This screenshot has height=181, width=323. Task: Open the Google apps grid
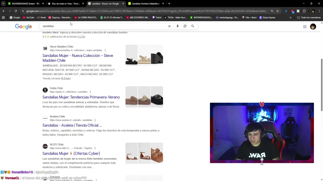(x=305, y=27)
